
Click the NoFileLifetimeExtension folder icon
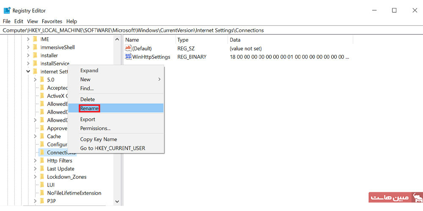pos(41,193)
